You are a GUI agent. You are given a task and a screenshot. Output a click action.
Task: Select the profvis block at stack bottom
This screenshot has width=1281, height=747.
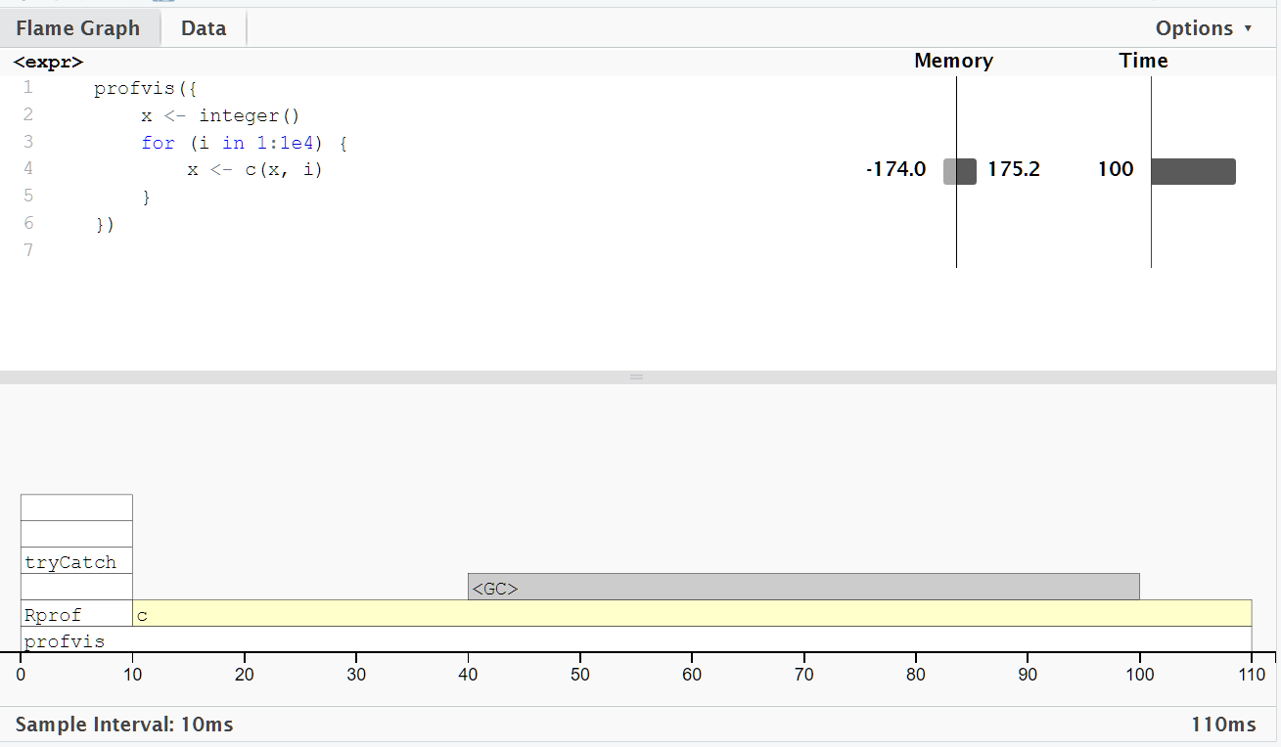coord(636,639)
